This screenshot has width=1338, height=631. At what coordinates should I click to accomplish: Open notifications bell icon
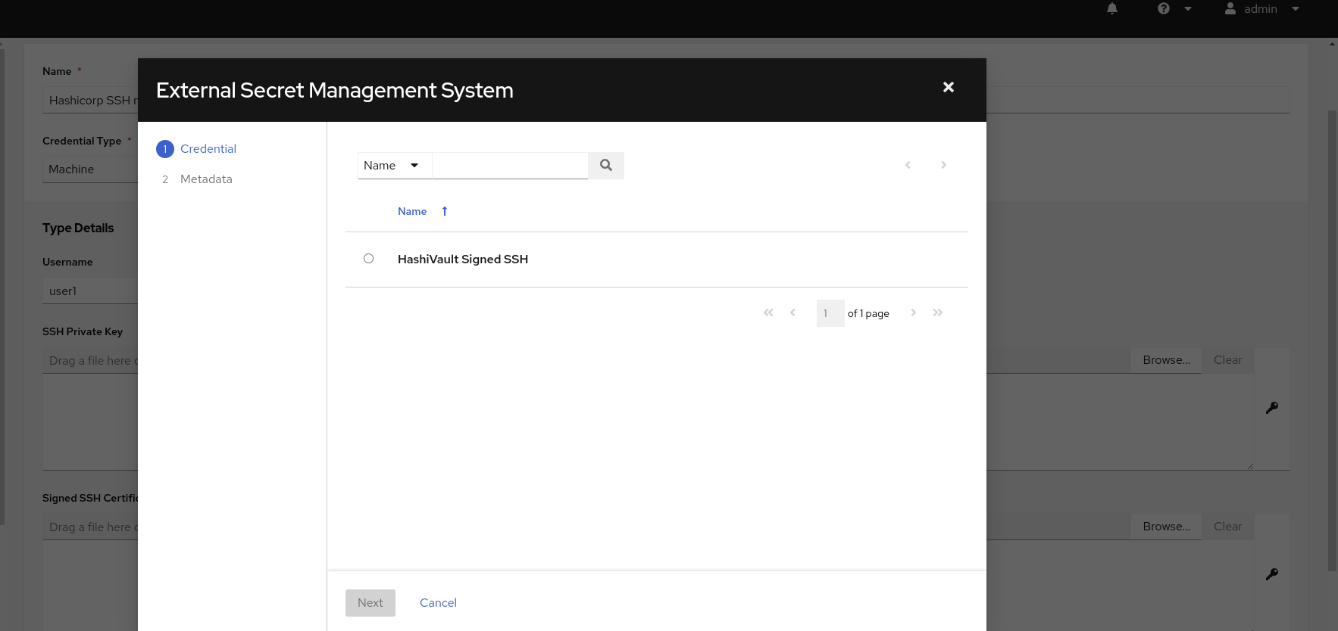[x=1112, y=9]
